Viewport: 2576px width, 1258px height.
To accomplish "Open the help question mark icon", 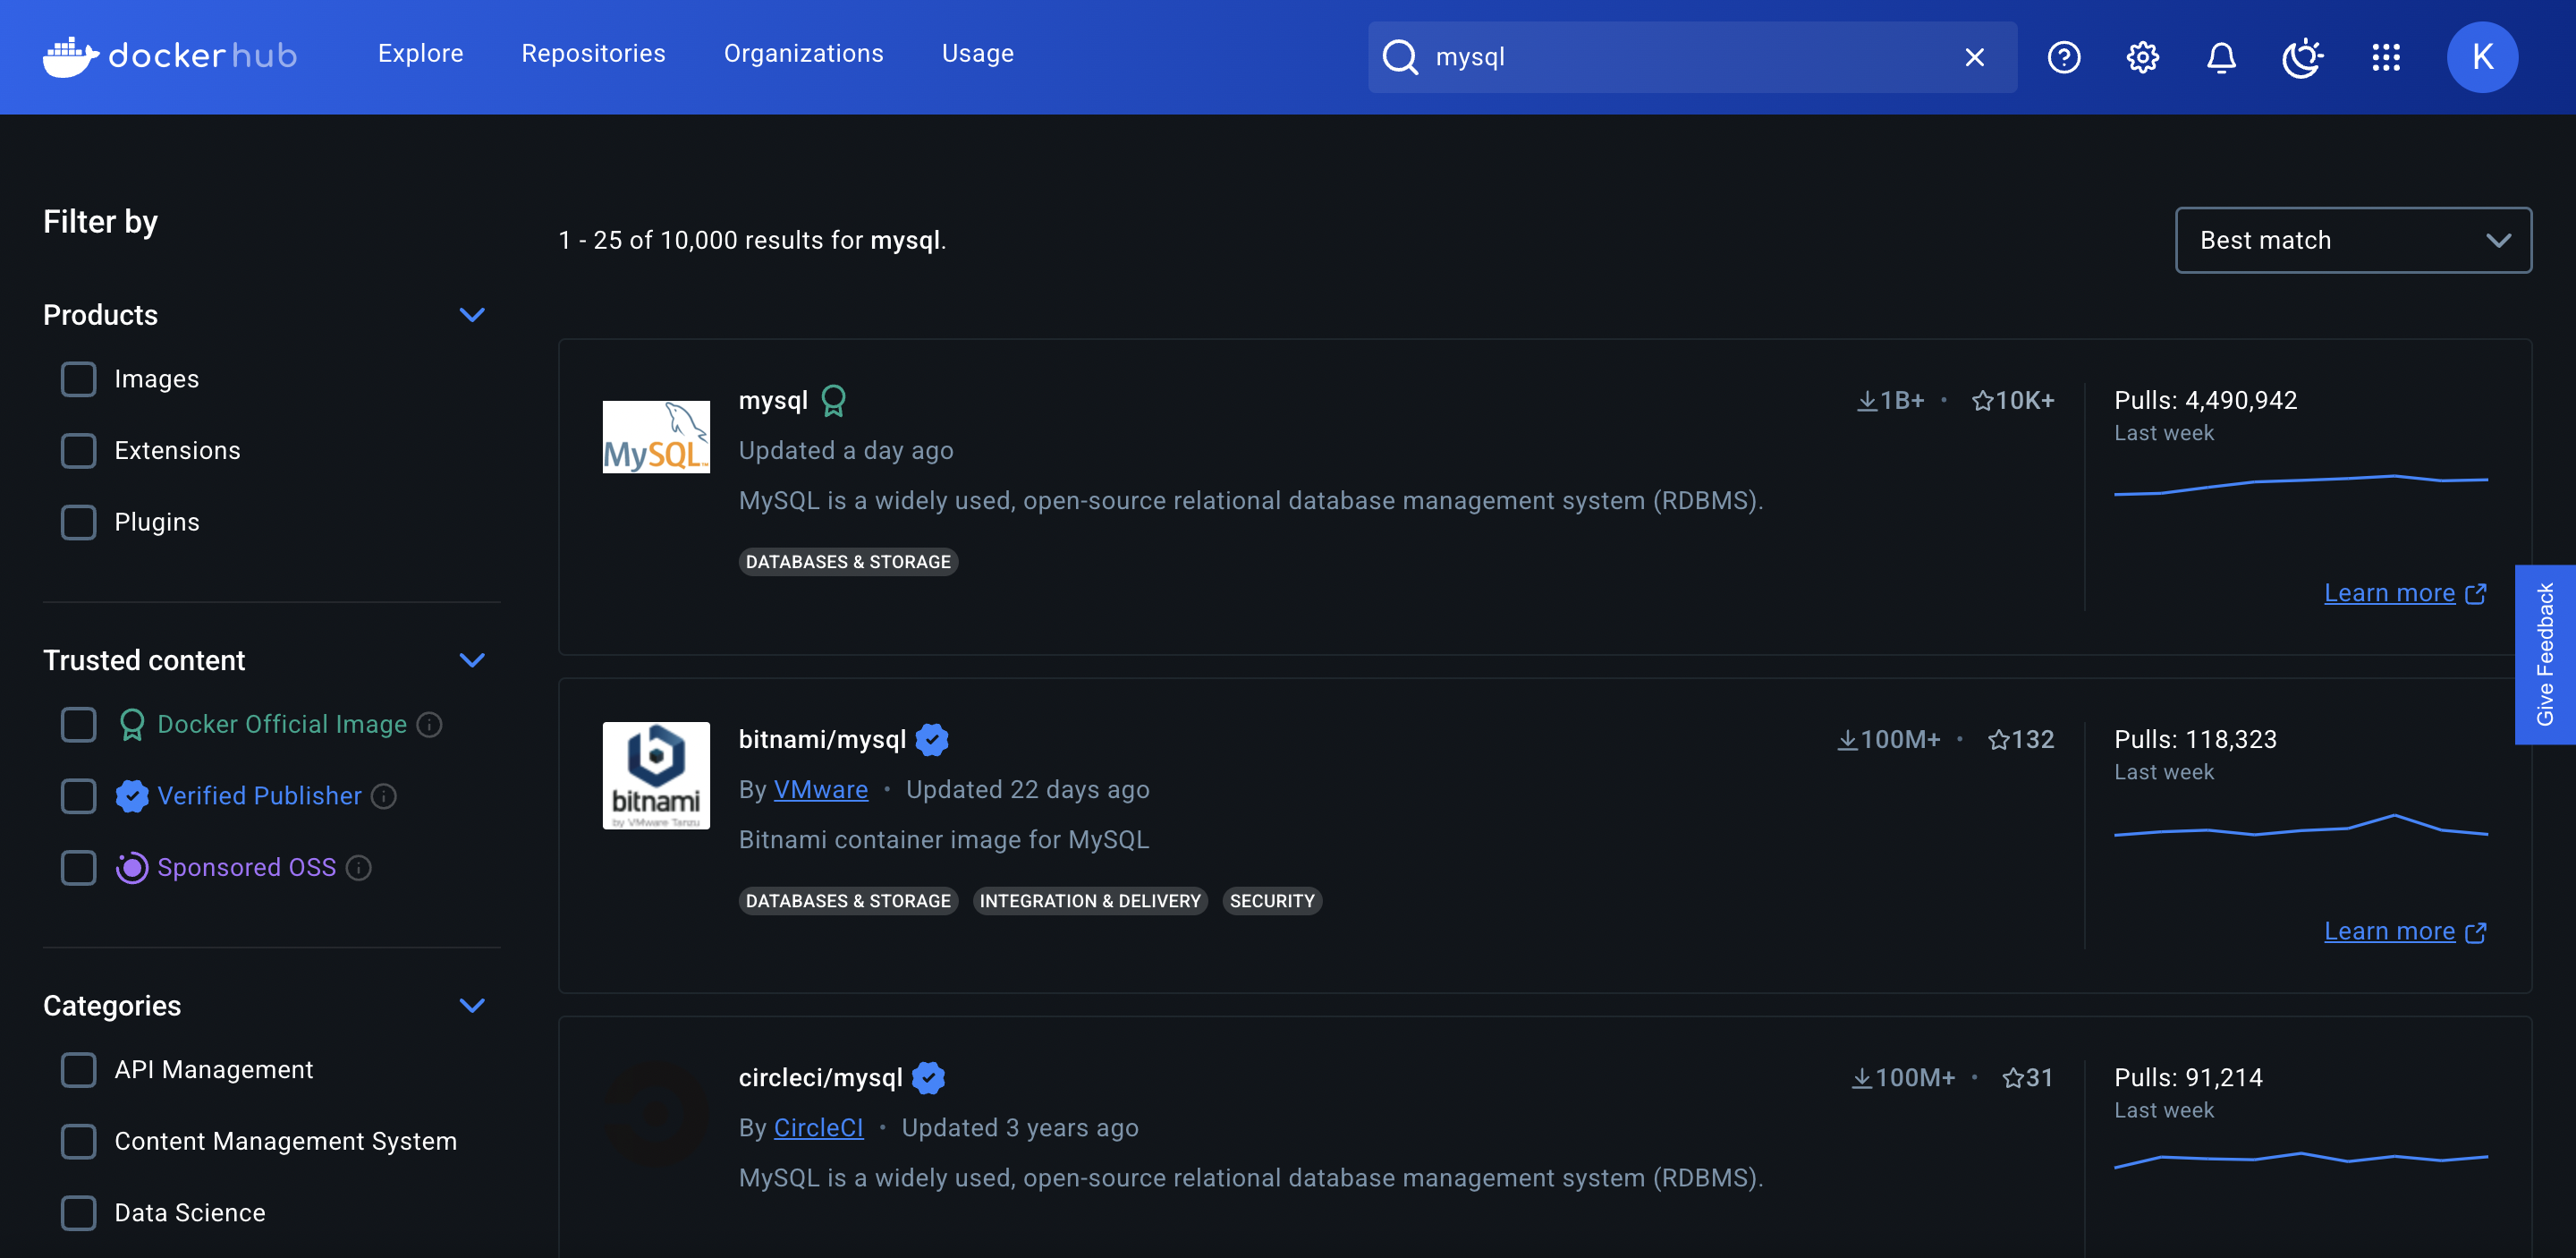I will coord(2063,57).
